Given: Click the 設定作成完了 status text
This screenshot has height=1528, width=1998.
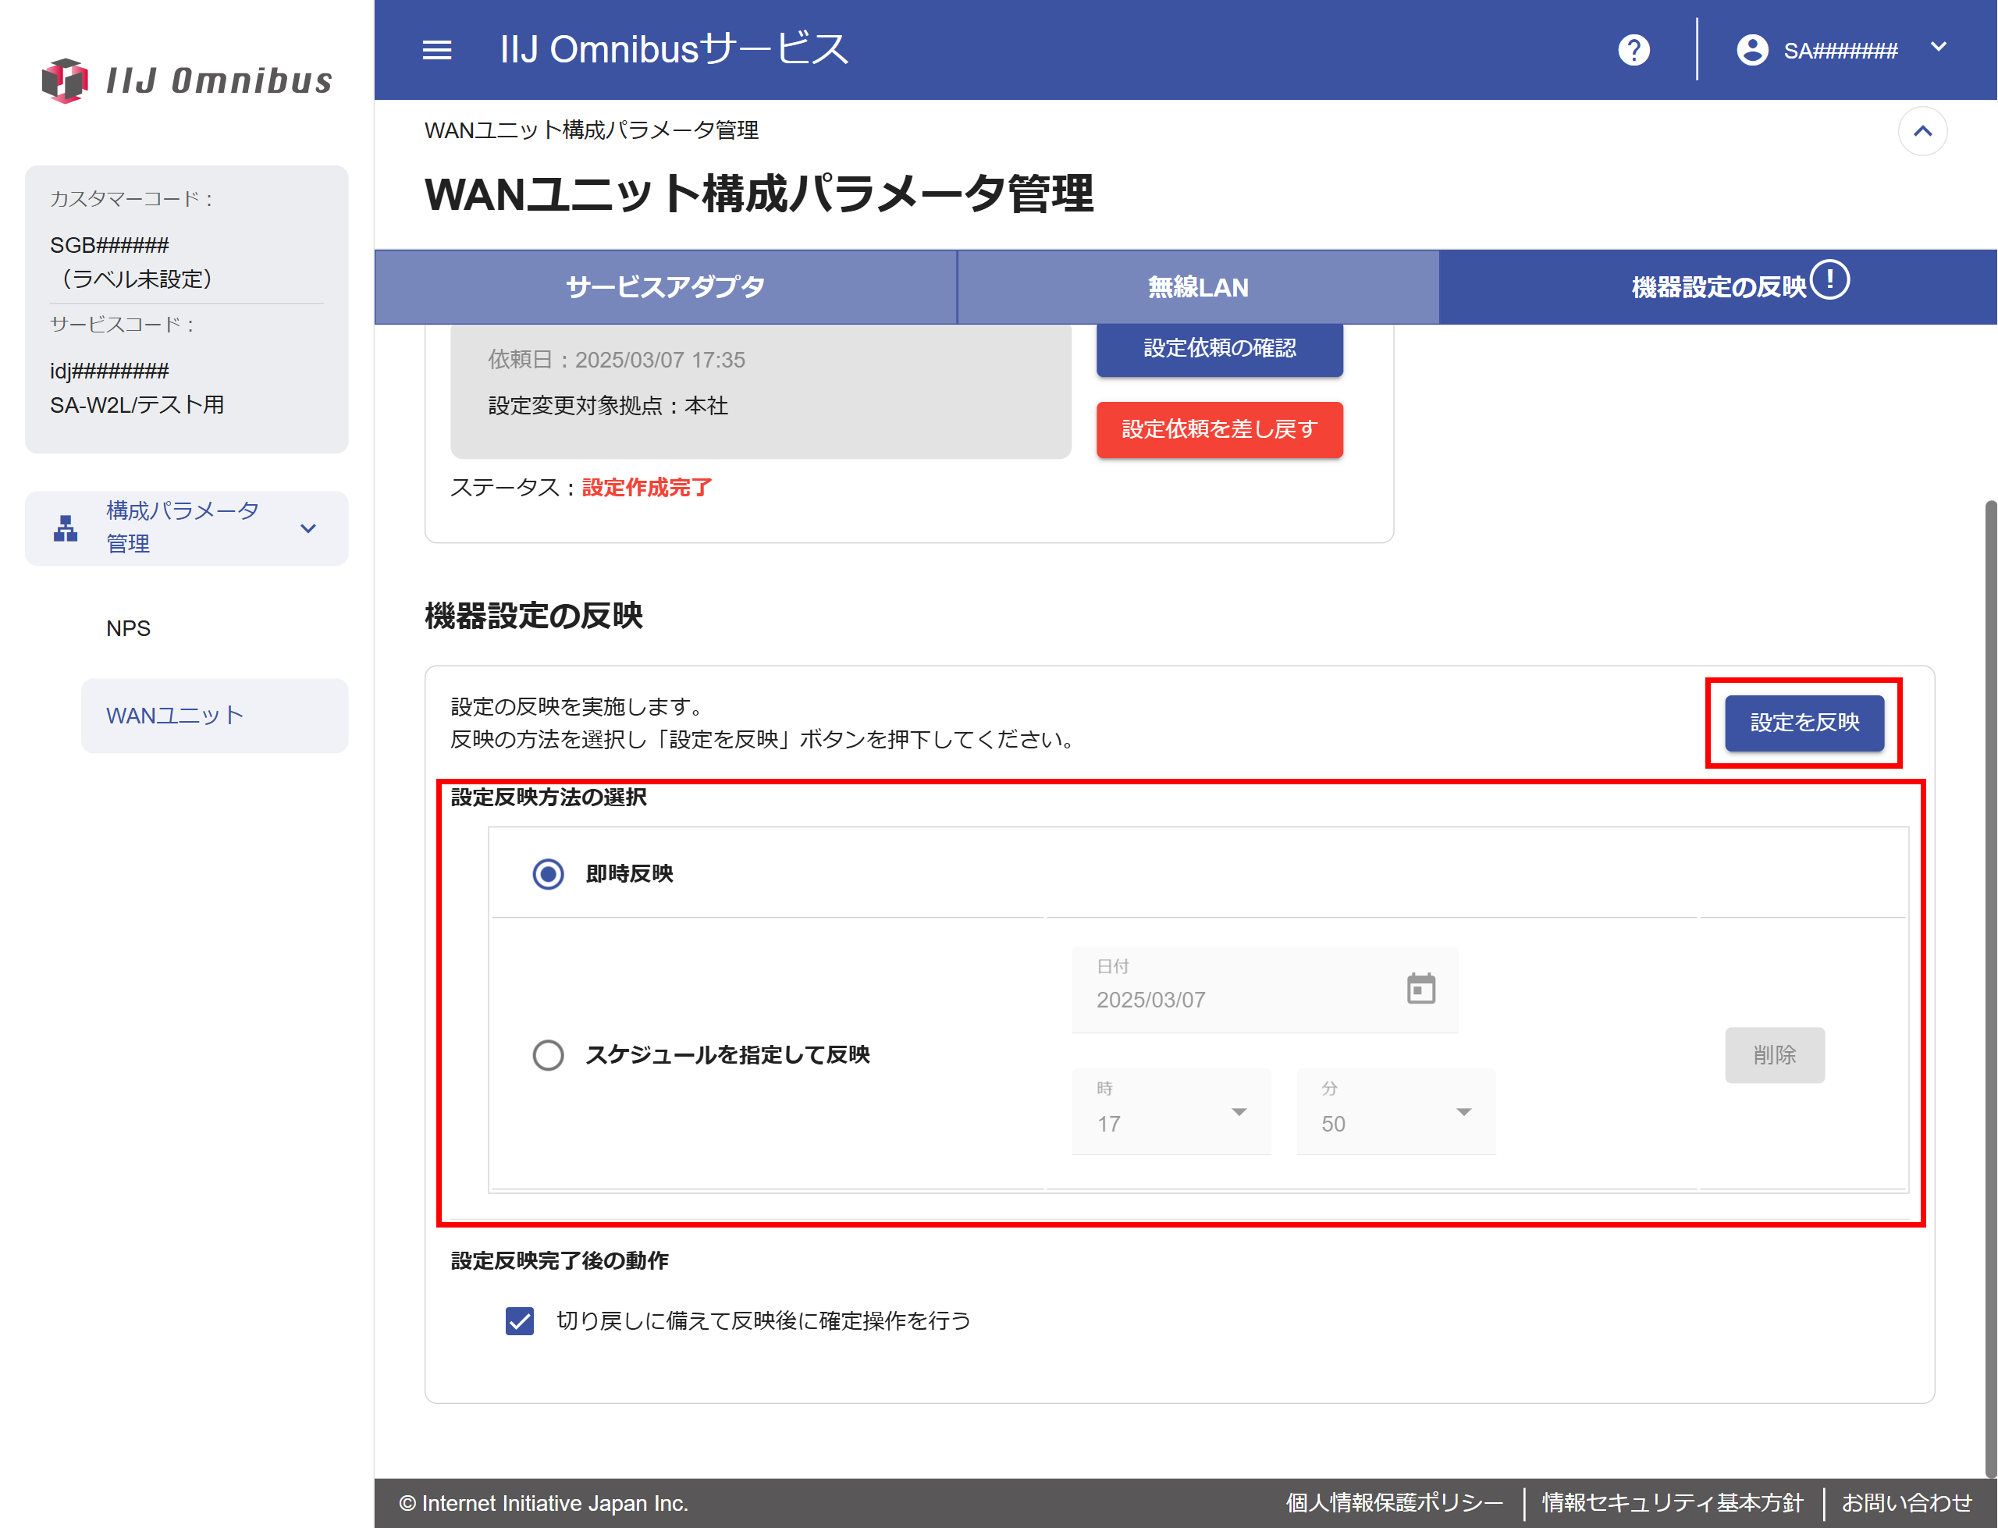Looking at the screenshot, I should [x=646, y=489].
